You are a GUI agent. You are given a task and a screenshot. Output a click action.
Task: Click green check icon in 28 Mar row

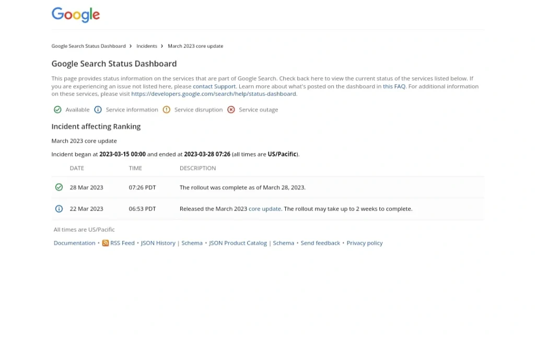pos(59,187)
